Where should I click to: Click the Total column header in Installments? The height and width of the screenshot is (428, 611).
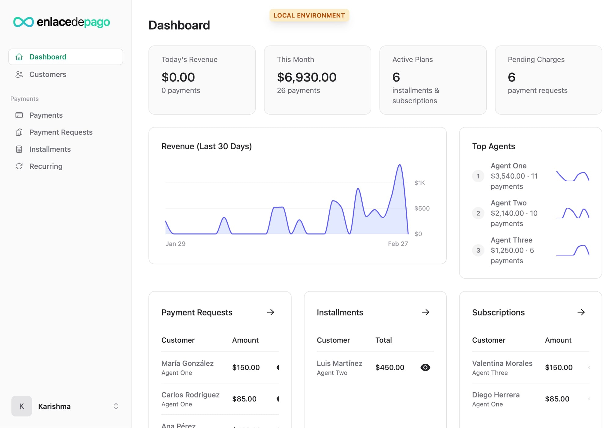coord(384,340)
